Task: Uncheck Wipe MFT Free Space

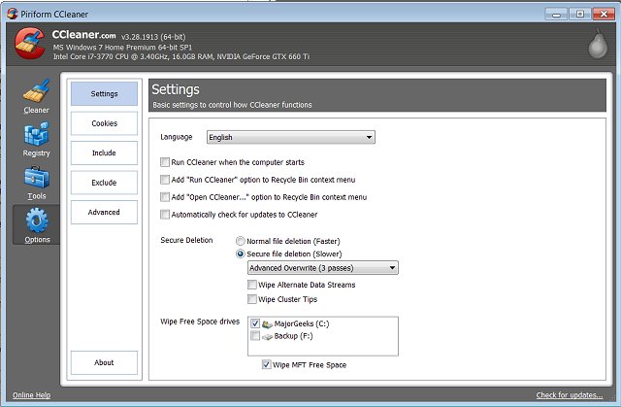Action: click(x=267, y=364)
